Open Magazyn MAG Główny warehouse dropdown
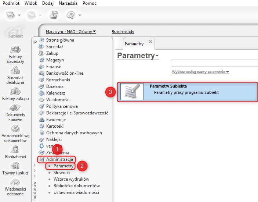The width and height of the screenshot is (258, 202). 71,32
